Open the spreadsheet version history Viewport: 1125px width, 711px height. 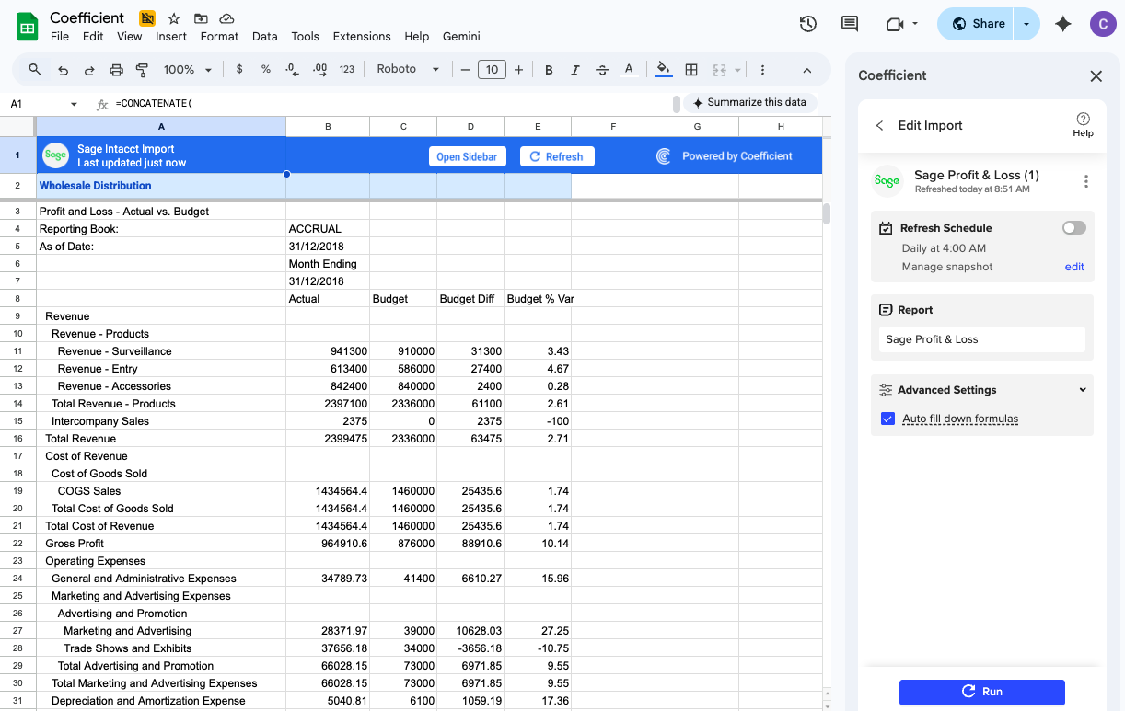point(808,25)
